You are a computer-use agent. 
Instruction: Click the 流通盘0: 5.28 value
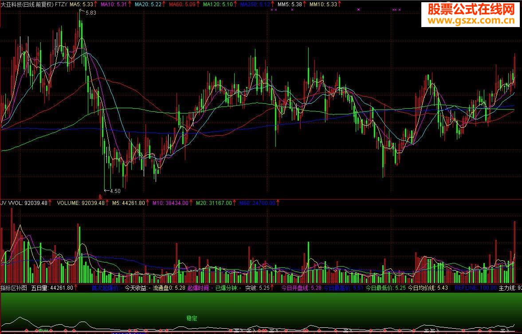tap(169, 288)
